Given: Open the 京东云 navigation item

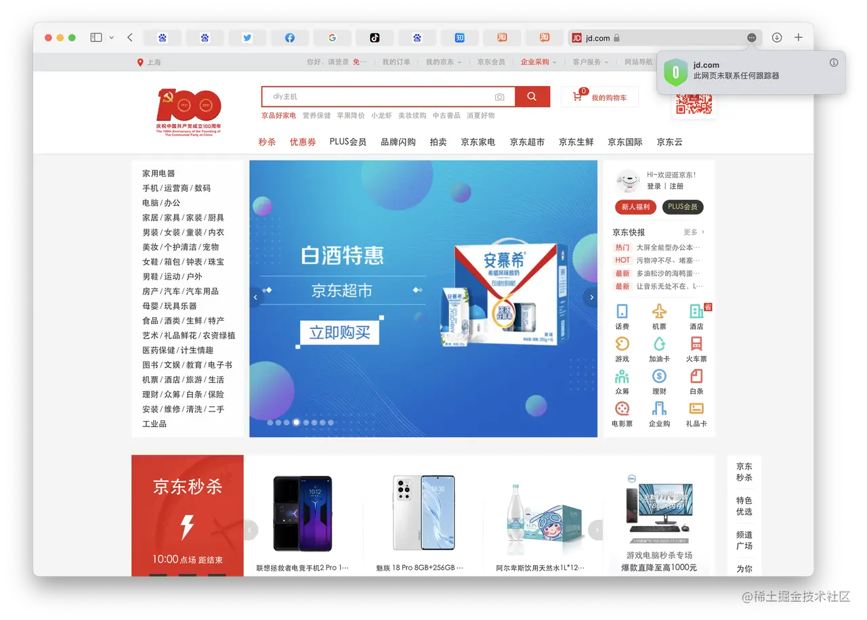Looking at the screenshot, I should pyautogui.click(x=669, y=142).
